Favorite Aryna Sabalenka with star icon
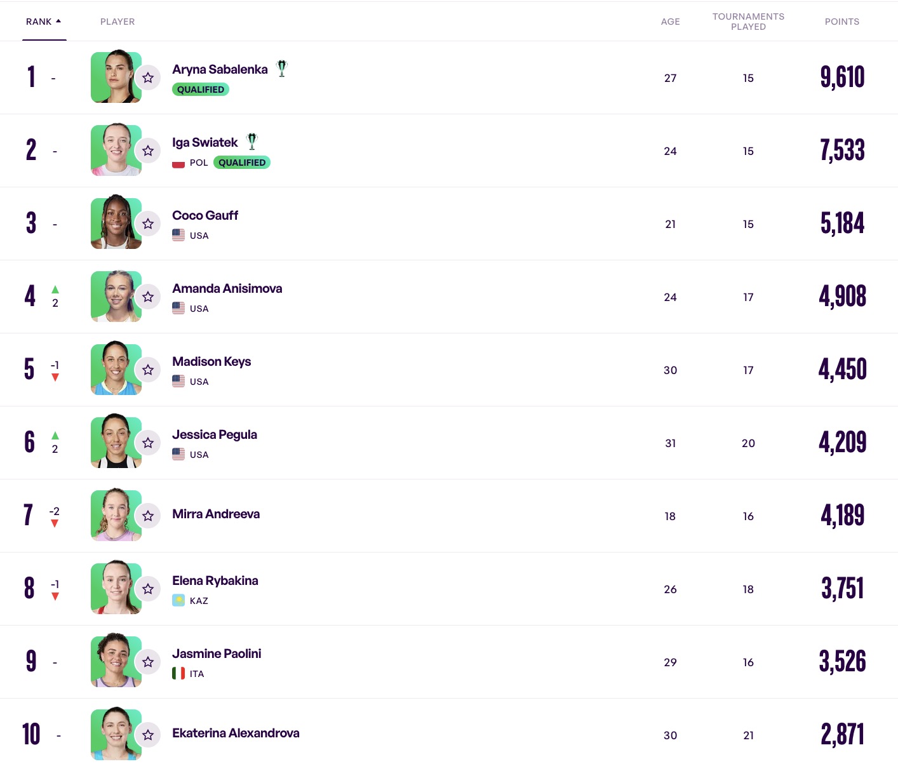This screenshot has height=771, width=898. coord(148,77)
